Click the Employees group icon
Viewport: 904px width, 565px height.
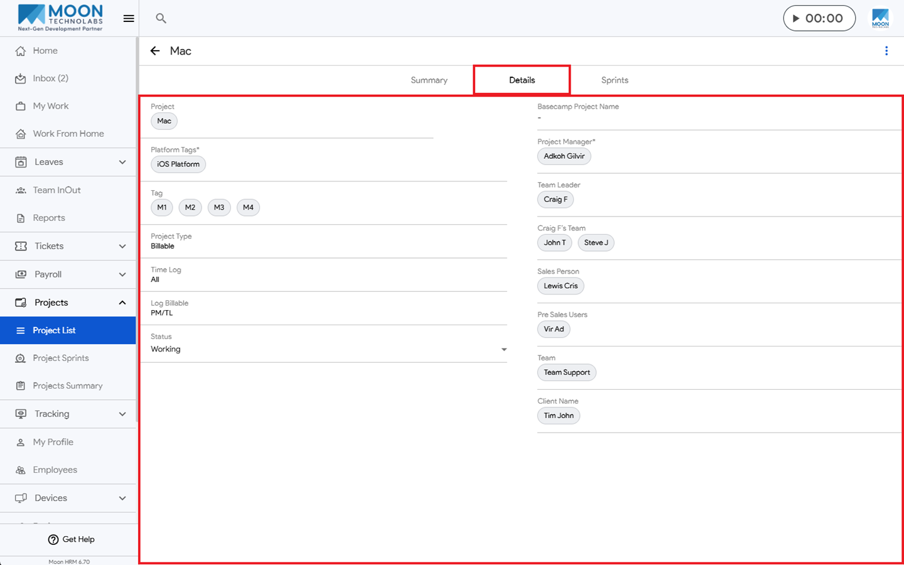(21, 470)
